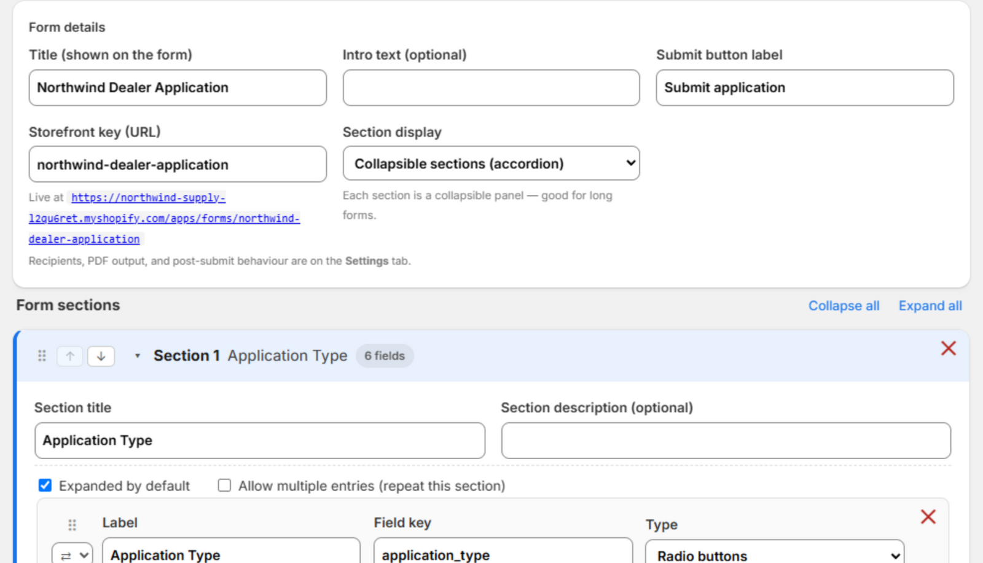
Task: Focus the Intro text input
Action: pos(491,87)
